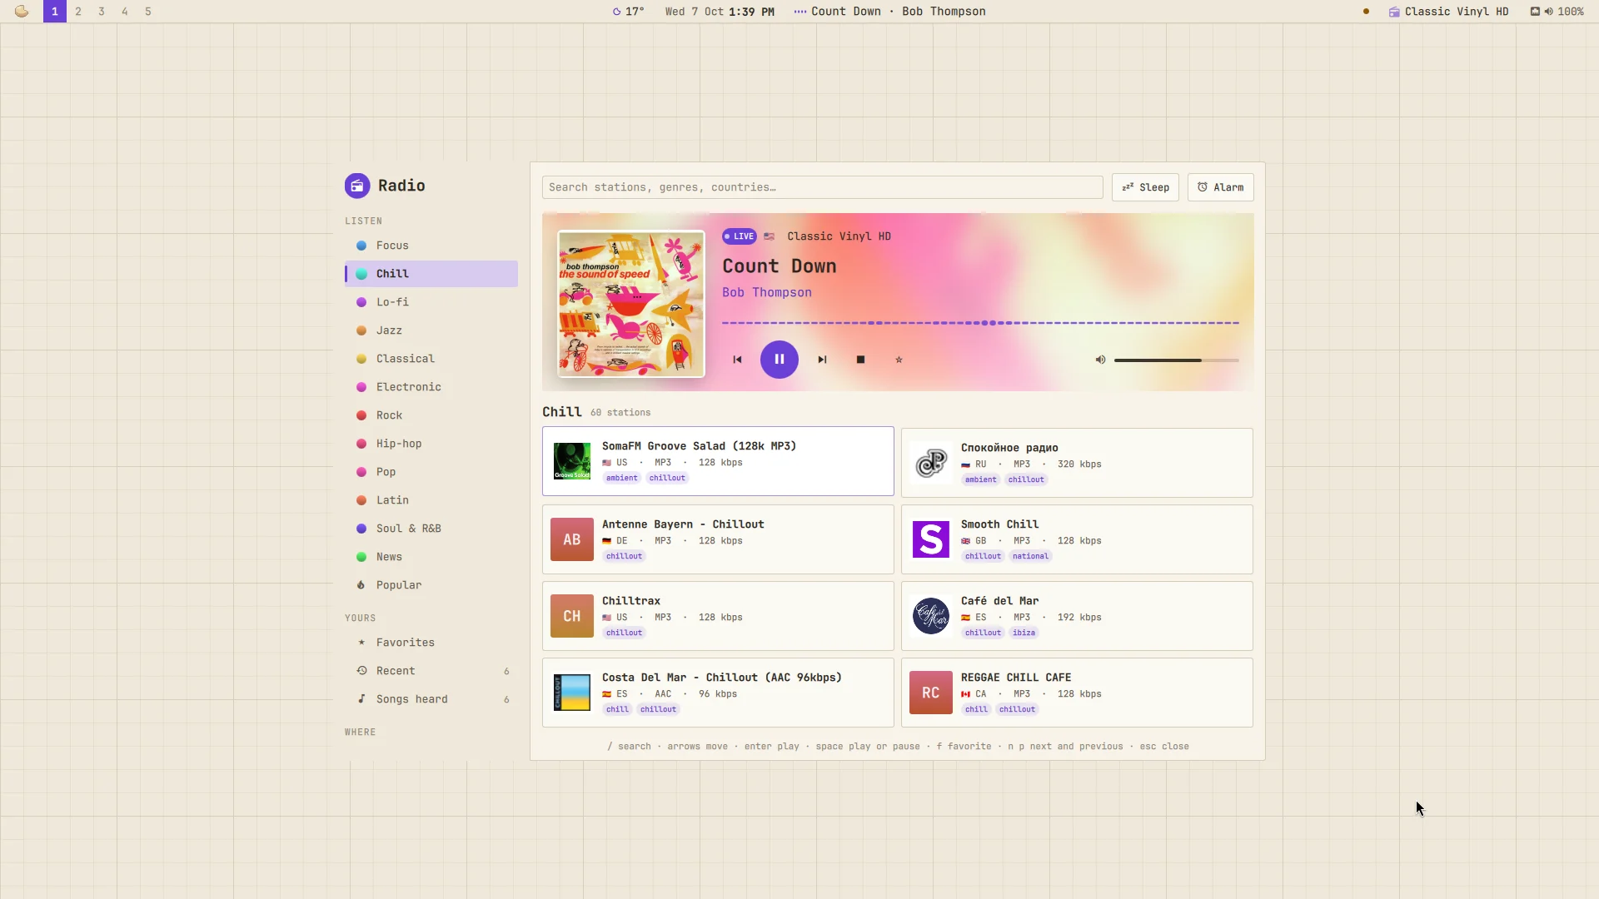
Task: Pause playback with the purple pause button
Action: tap(779, 360)
